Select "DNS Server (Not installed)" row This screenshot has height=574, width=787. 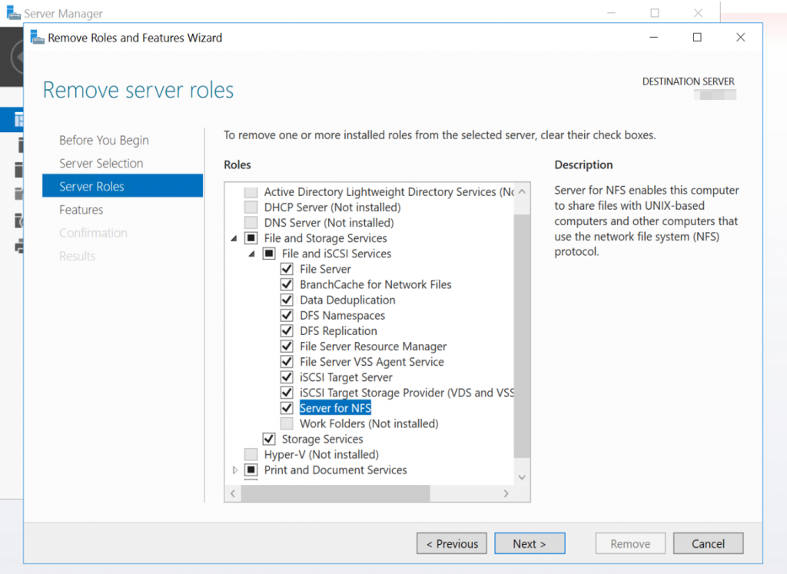pos(329,223)
